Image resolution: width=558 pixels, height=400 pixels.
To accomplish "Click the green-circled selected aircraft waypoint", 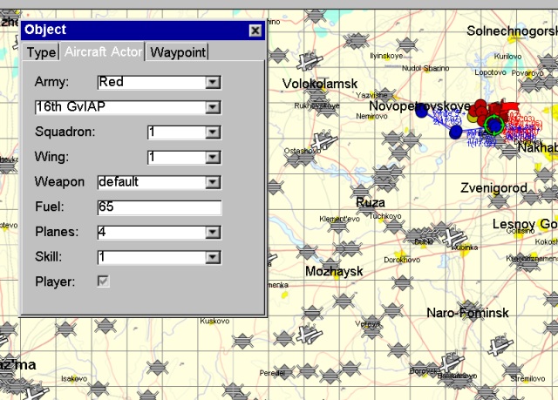I will click(x=494, y=125).
